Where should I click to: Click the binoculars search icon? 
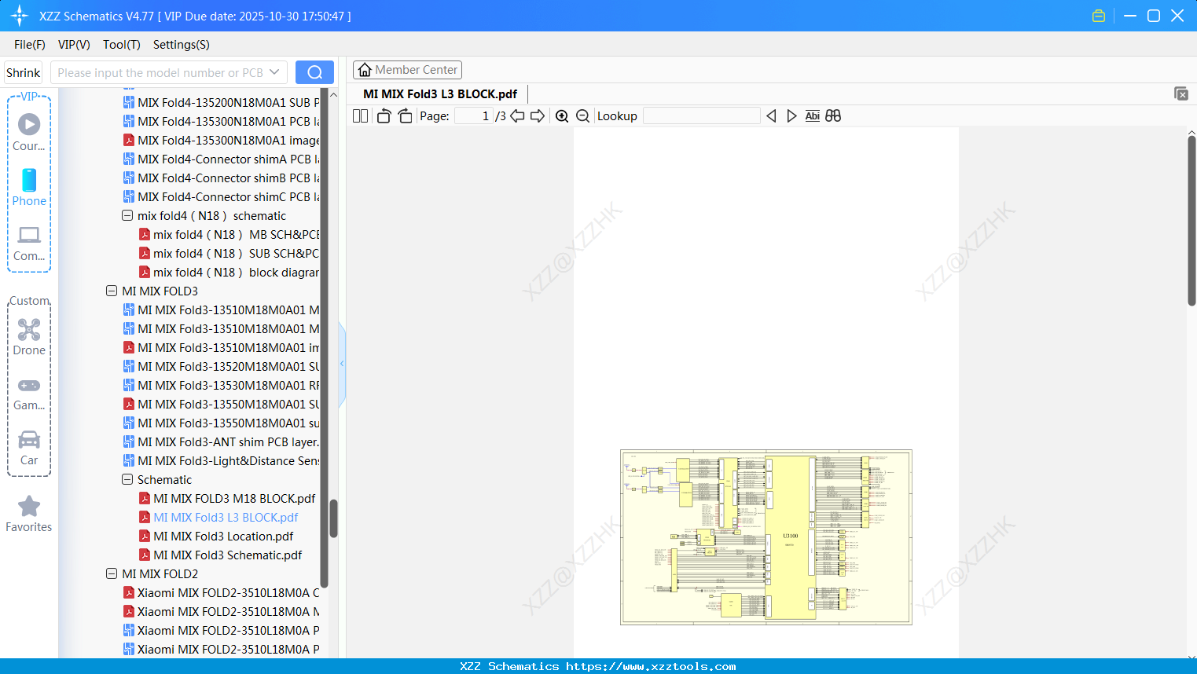833,115
